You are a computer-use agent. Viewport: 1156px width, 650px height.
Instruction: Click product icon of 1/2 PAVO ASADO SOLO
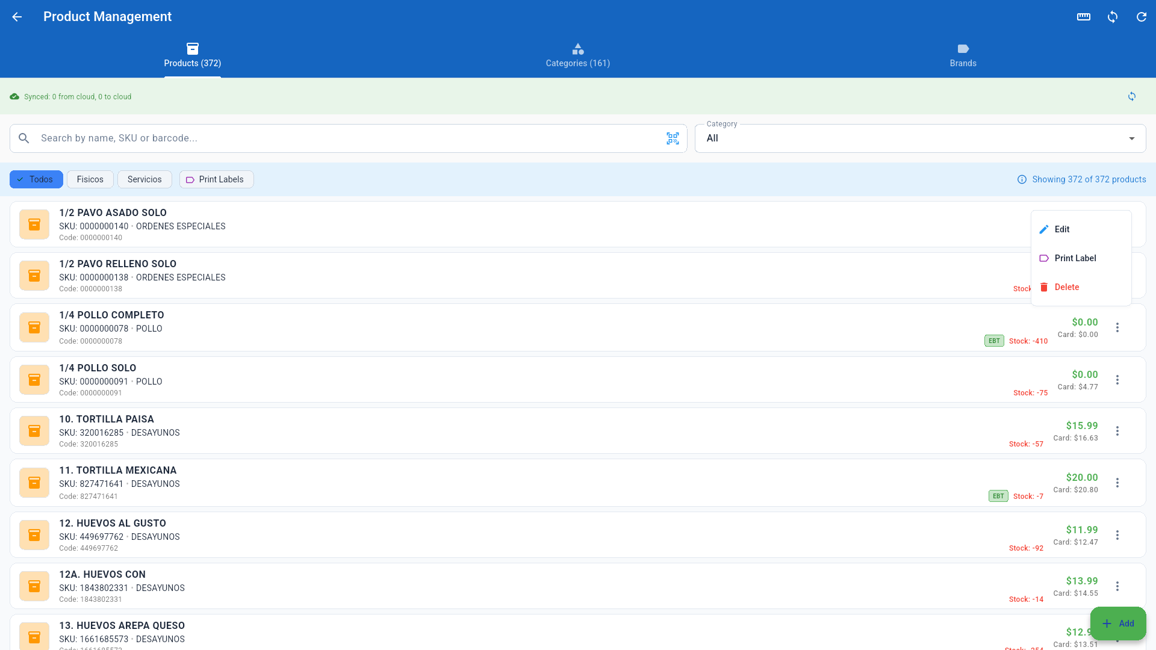pos(34,224)
